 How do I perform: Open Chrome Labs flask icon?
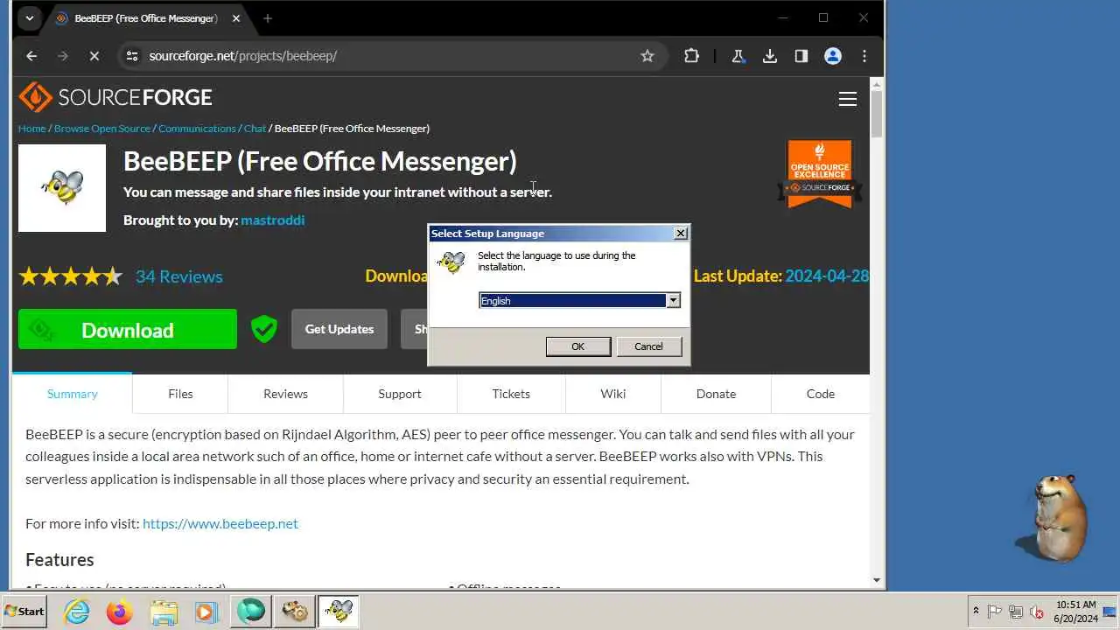coord(738,56)
